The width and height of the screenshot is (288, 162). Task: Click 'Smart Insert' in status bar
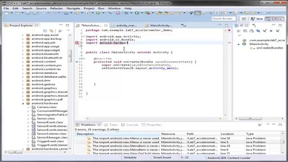click(x=162, y=157)
